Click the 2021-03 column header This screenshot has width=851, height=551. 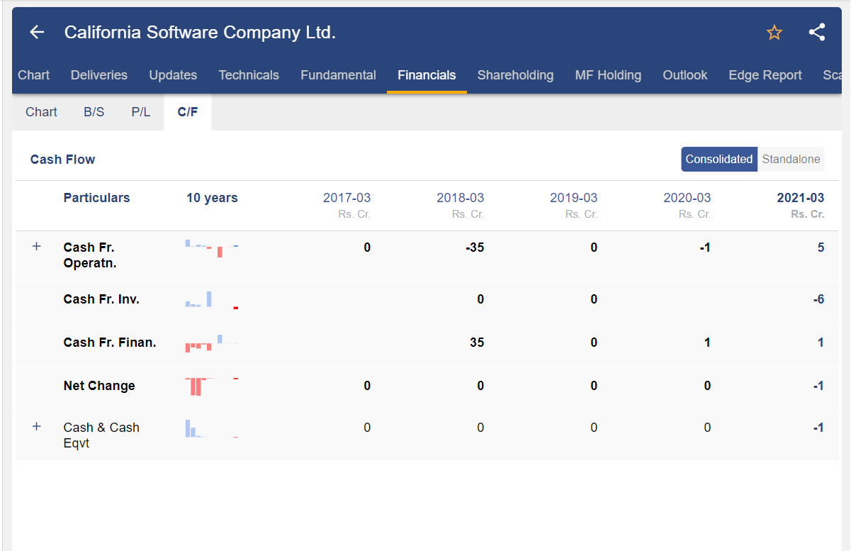click(x=801, y=198)
